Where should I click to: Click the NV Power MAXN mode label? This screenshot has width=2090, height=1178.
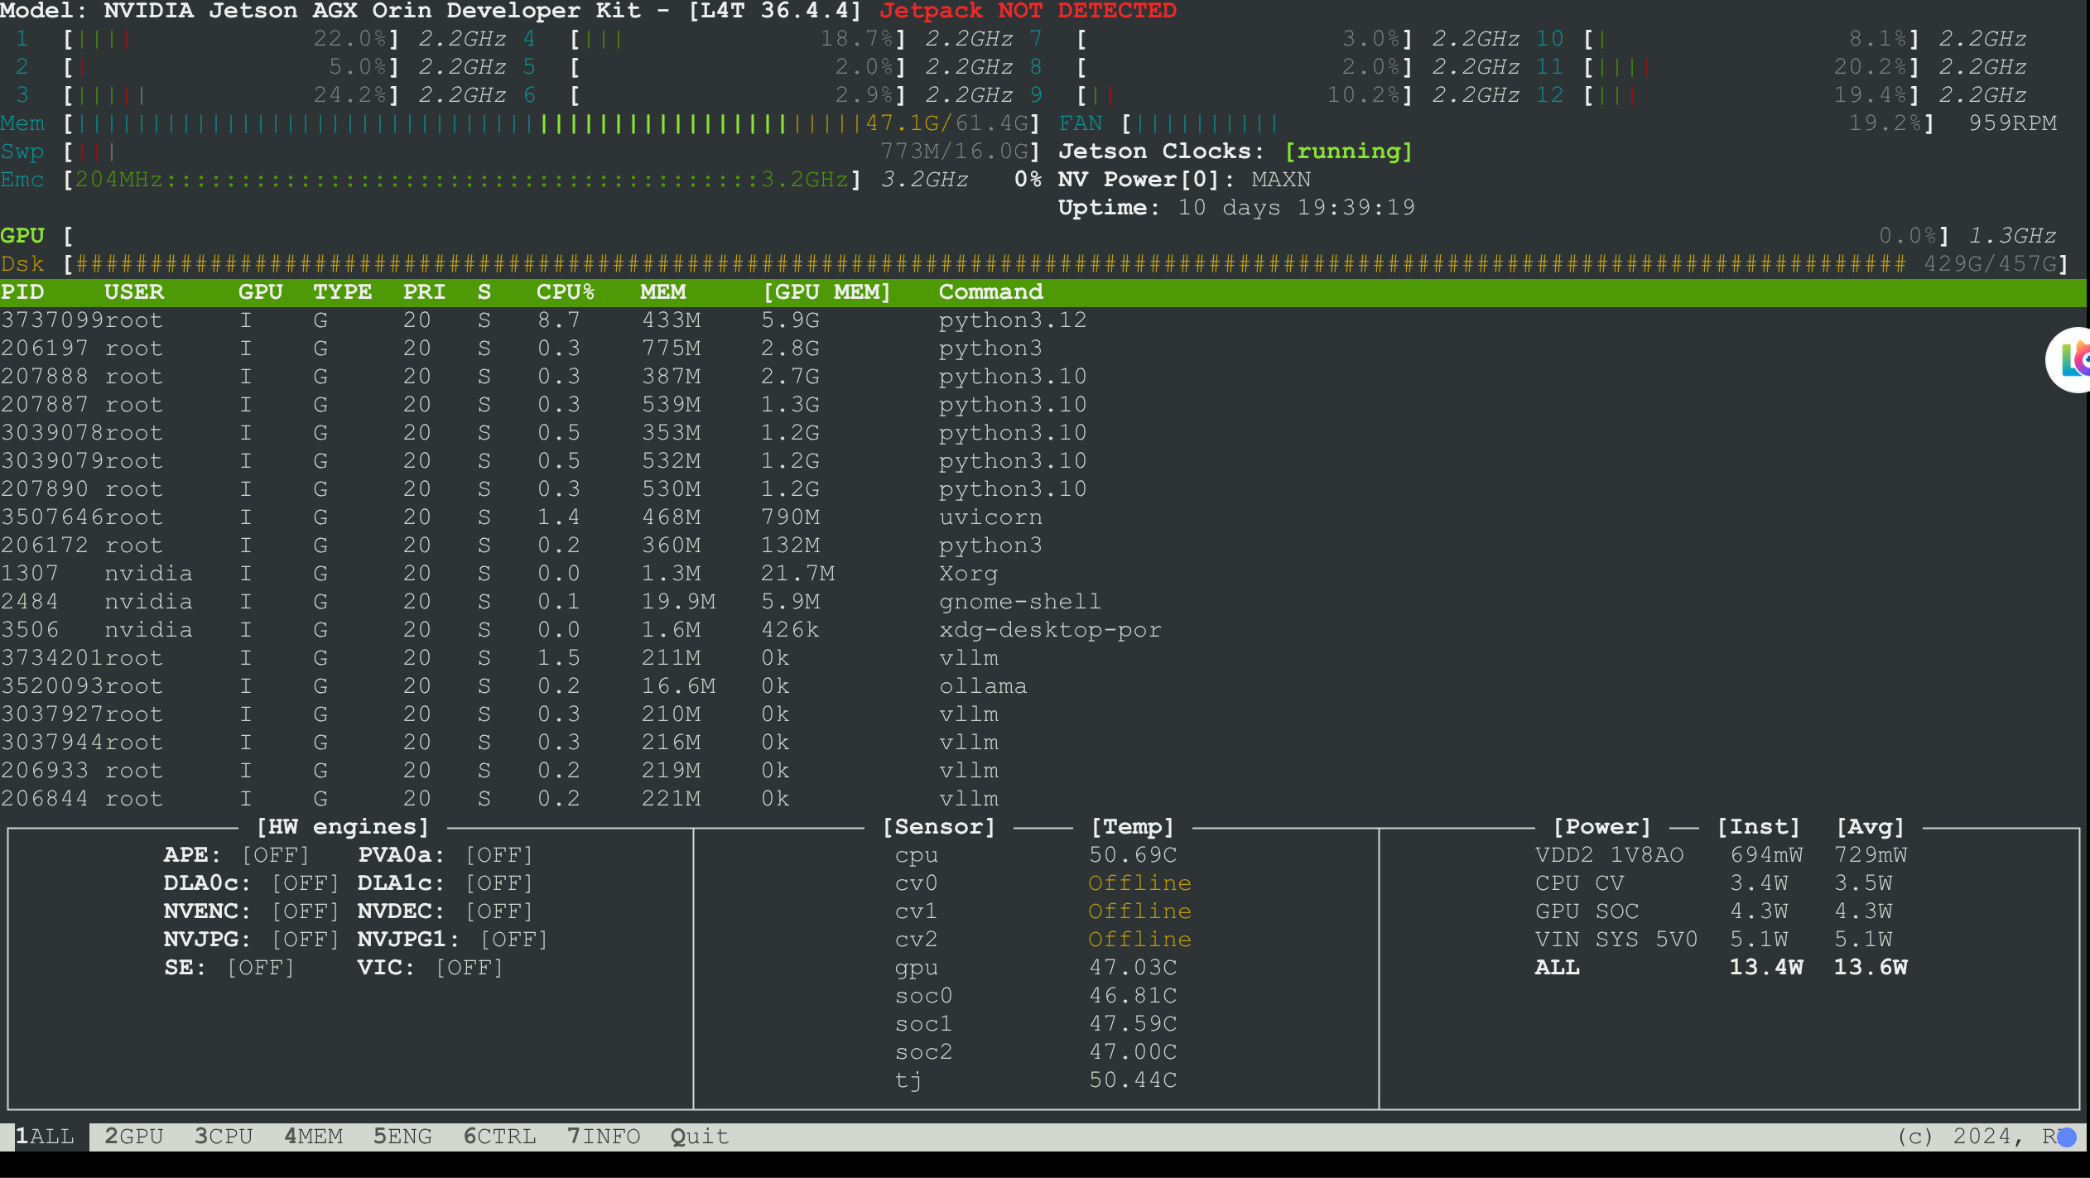1280,180
